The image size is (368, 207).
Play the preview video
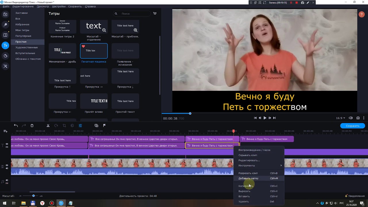[265, 118]
